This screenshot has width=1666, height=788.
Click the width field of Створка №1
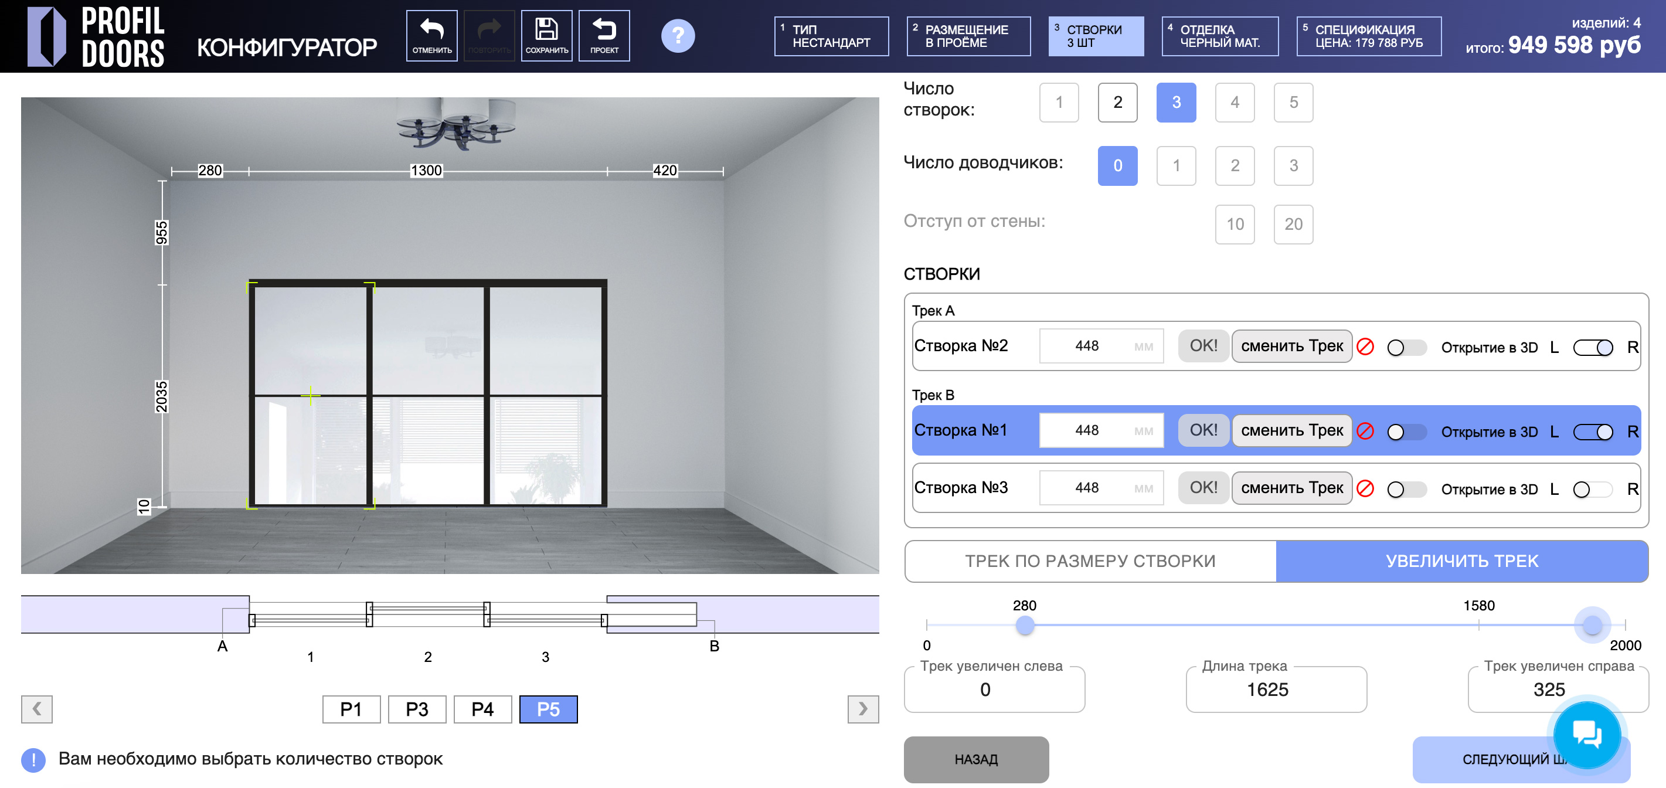[1101, 430]
